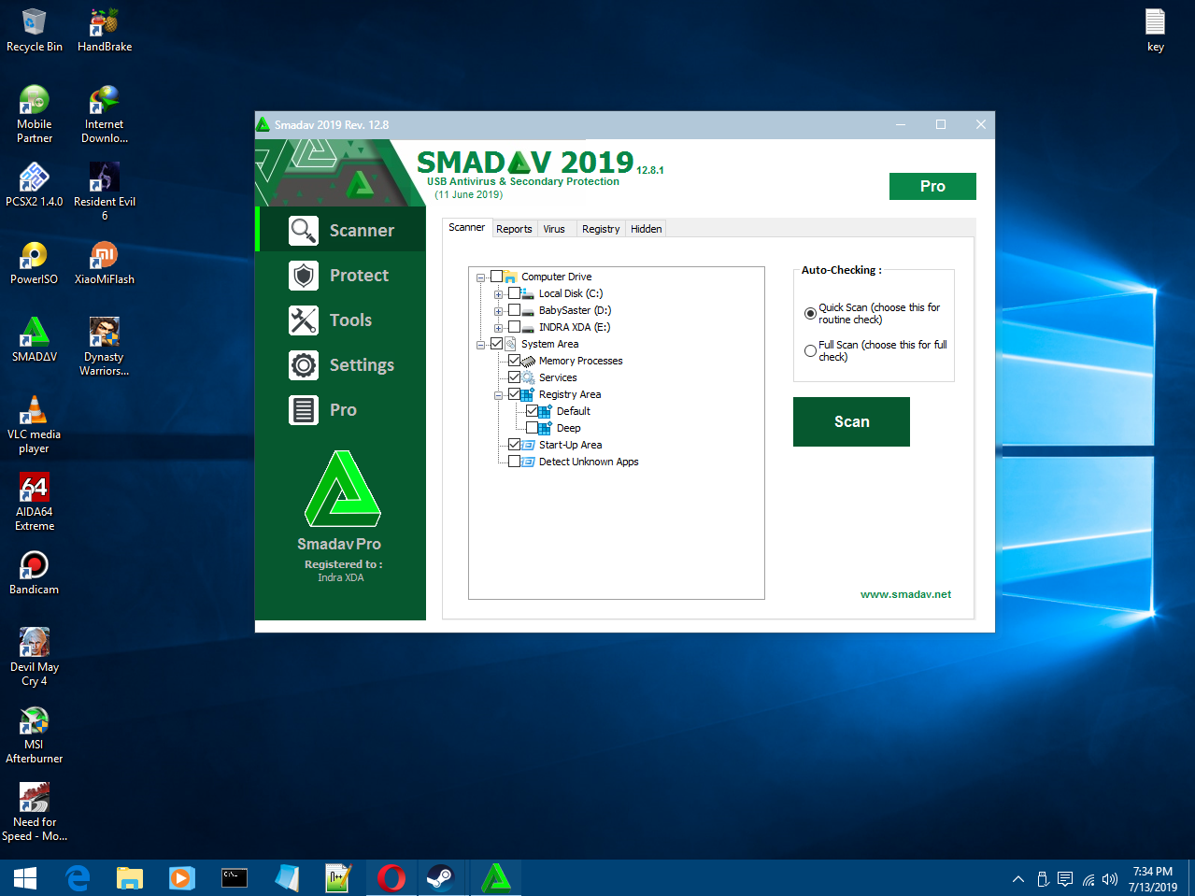Expand the BabySaster (D:) node
1195x896 pixels.
(498, 311)
